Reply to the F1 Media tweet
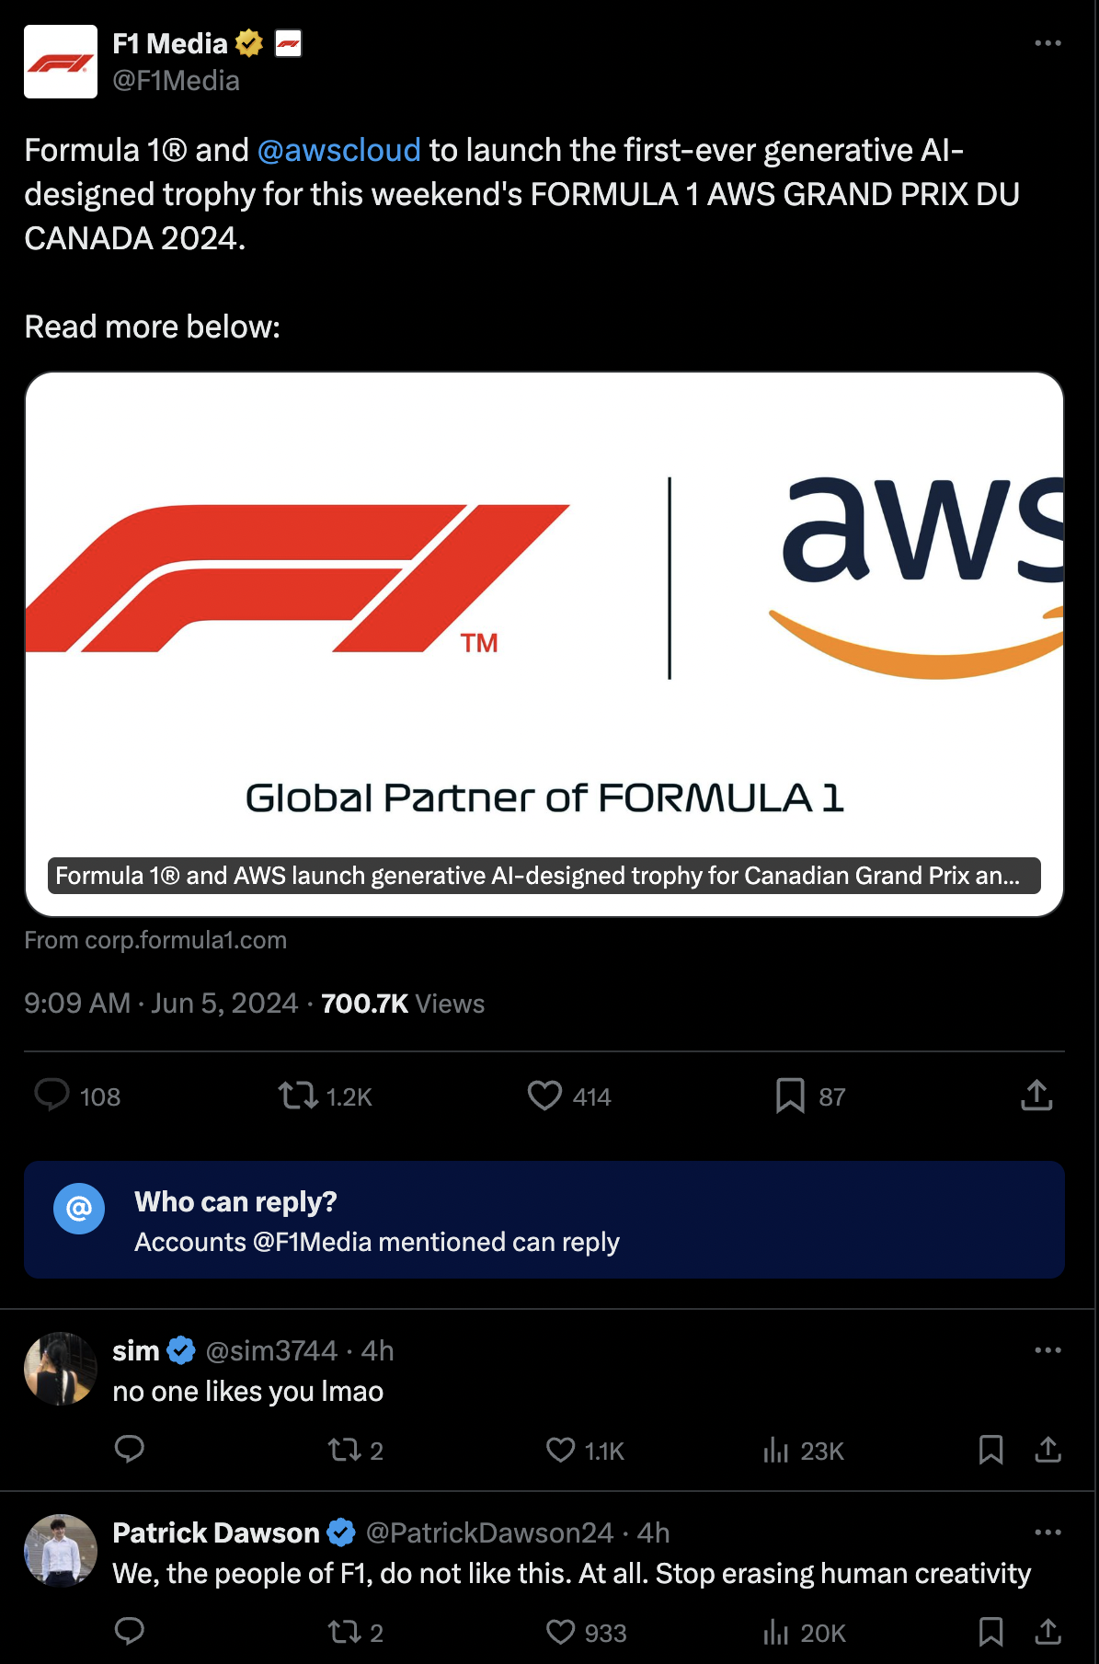This screenshot has height=1664, width=1099. (x=52, y=1095)
